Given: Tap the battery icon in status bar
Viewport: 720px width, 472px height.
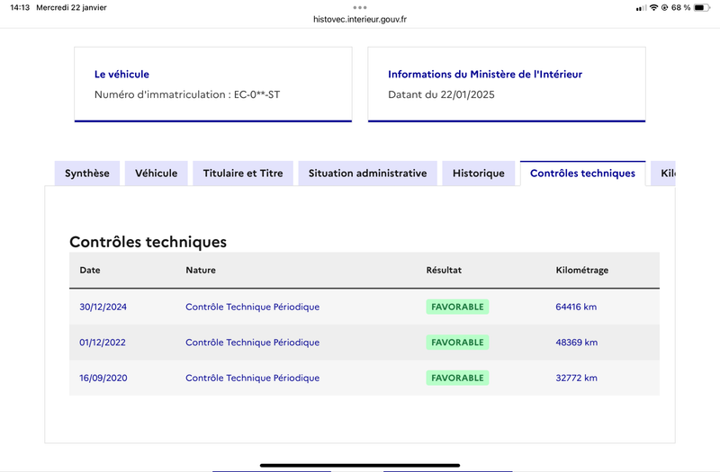Looking at the screenshot, I should pos(702,7).
